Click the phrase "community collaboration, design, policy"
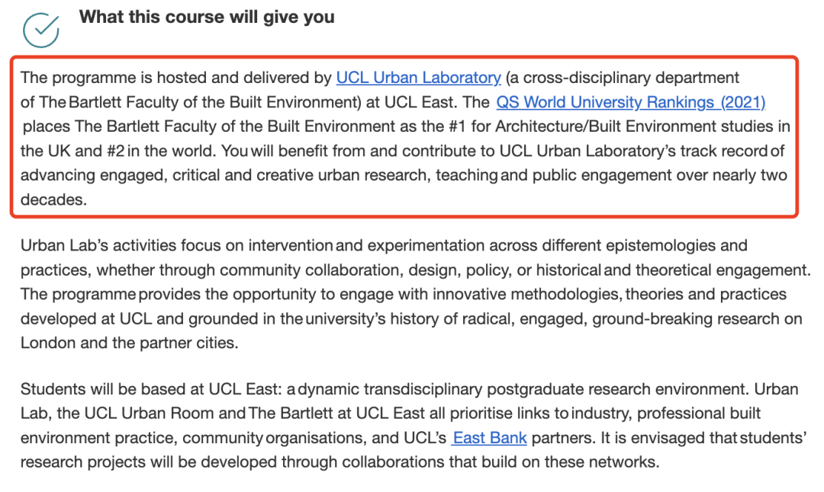Image resolution: width=824 pixels, height=492 pixels. (365, 270)
